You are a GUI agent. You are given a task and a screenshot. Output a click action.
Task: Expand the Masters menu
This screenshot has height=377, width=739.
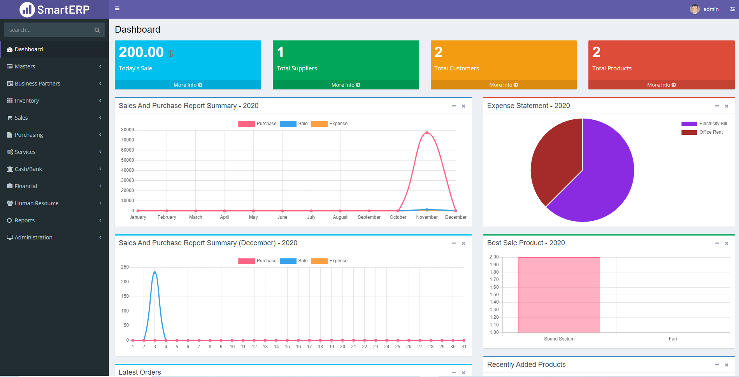coord(54,66)
